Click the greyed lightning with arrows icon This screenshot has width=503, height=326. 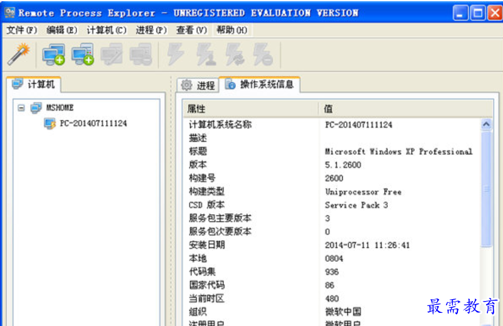click(x=235, y=54)
